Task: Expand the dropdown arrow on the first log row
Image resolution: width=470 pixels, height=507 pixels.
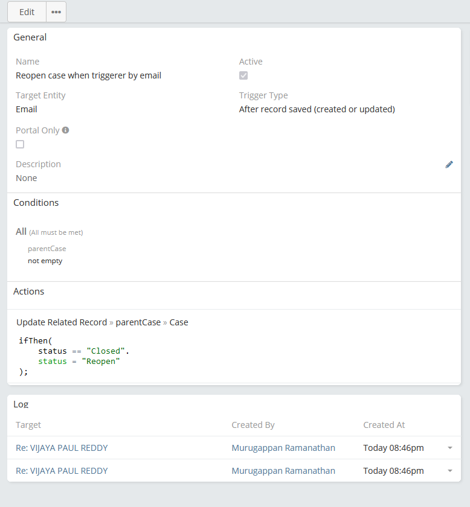Action: pyautogui.click(x=449, y=448)
